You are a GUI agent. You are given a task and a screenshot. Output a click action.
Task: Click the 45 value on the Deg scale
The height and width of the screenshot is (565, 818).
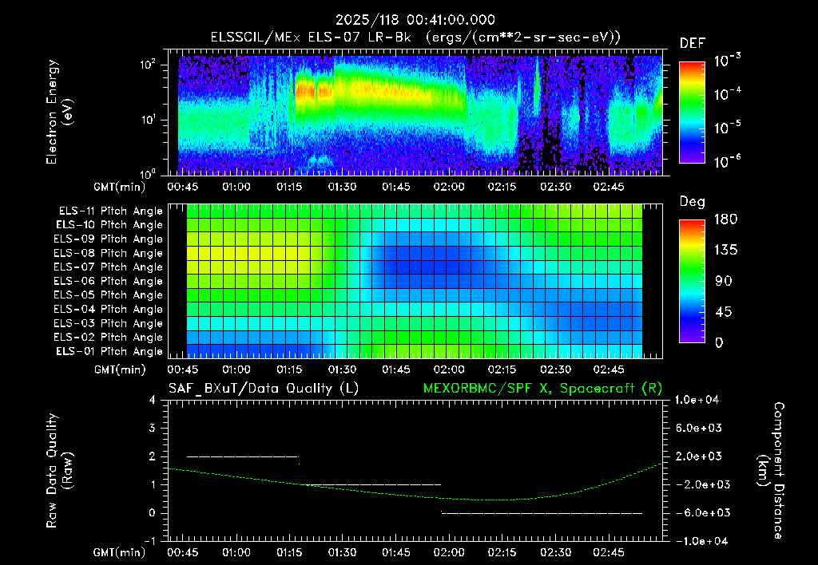pos(724,312)
